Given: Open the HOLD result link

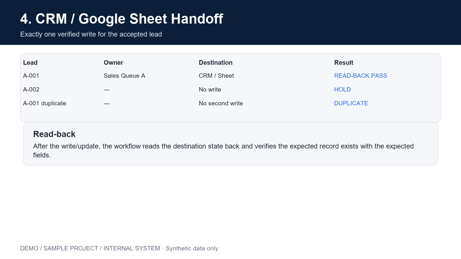Looking at the screenshot, I should (342, 89).
